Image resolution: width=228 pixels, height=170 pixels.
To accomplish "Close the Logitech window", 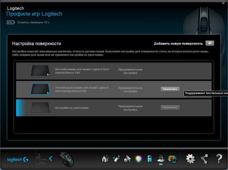I will click(x=223, y=3).
